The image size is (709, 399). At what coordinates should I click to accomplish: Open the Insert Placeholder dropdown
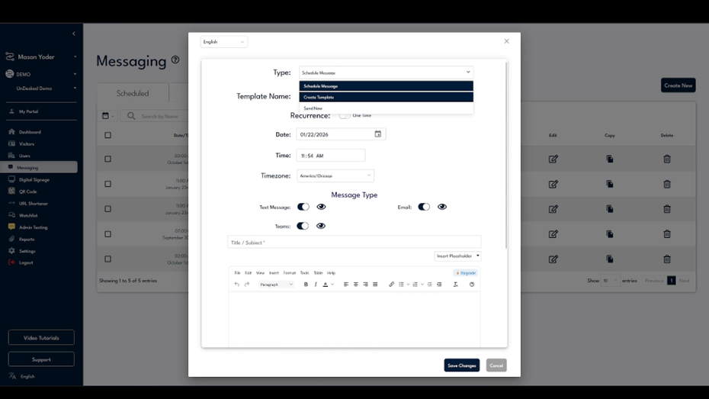[x=457, y=256]
